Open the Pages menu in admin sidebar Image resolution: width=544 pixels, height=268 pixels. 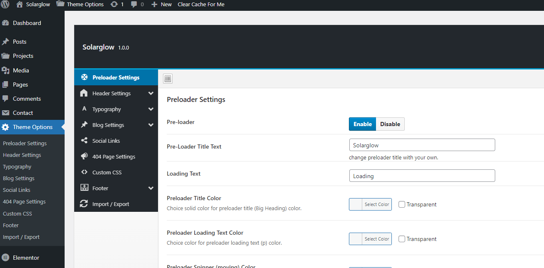32,84
